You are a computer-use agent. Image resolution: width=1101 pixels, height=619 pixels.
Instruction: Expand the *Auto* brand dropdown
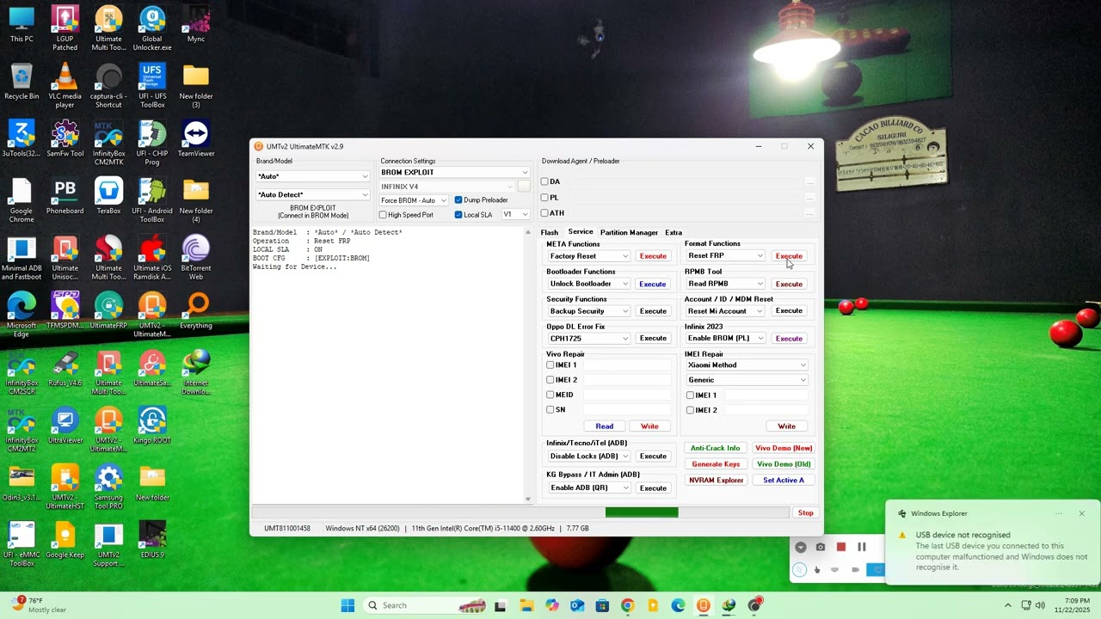tap(313, 176)
